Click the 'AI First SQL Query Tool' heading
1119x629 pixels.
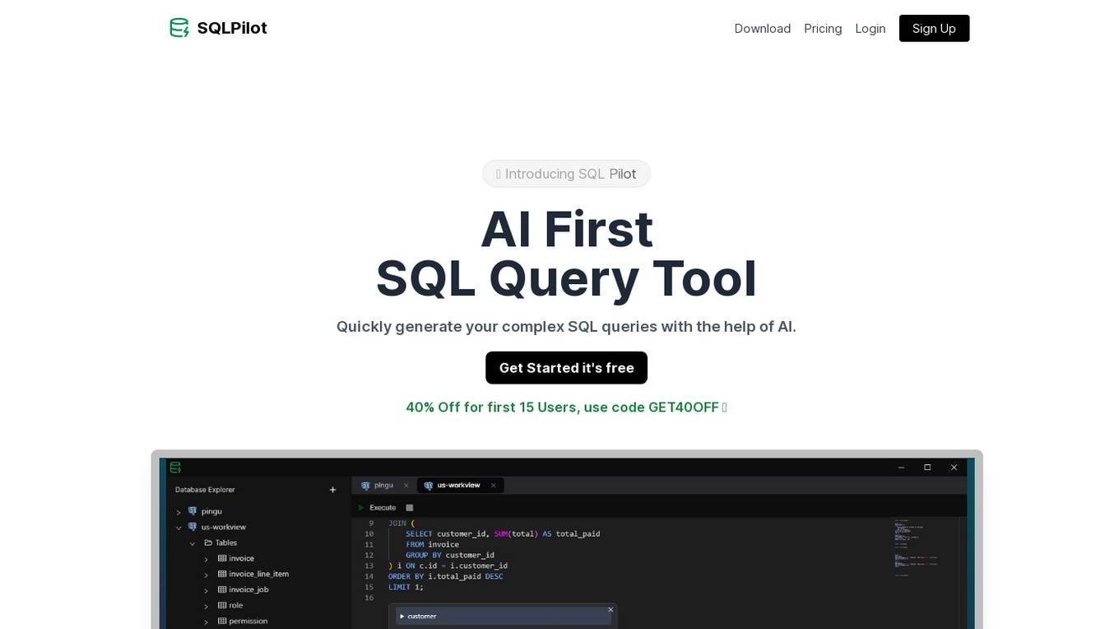[566, 254]
